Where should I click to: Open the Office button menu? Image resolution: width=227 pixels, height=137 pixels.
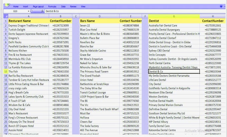point(7,5)
